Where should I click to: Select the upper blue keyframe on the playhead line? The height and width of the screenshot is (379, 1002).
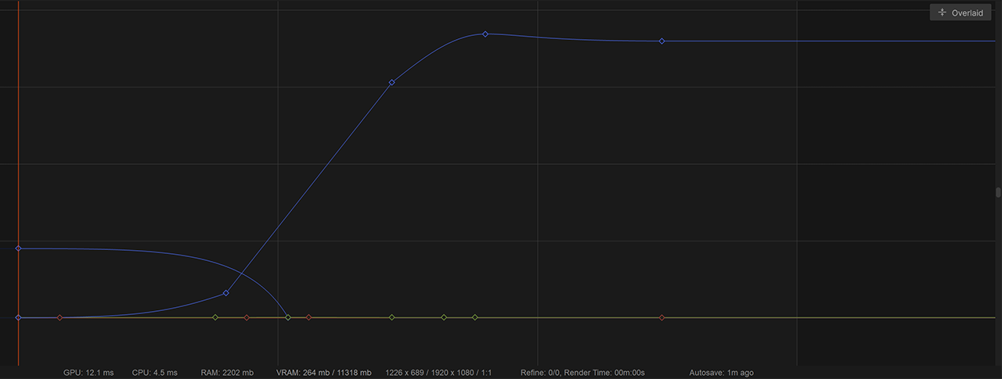tap(19, 248)
